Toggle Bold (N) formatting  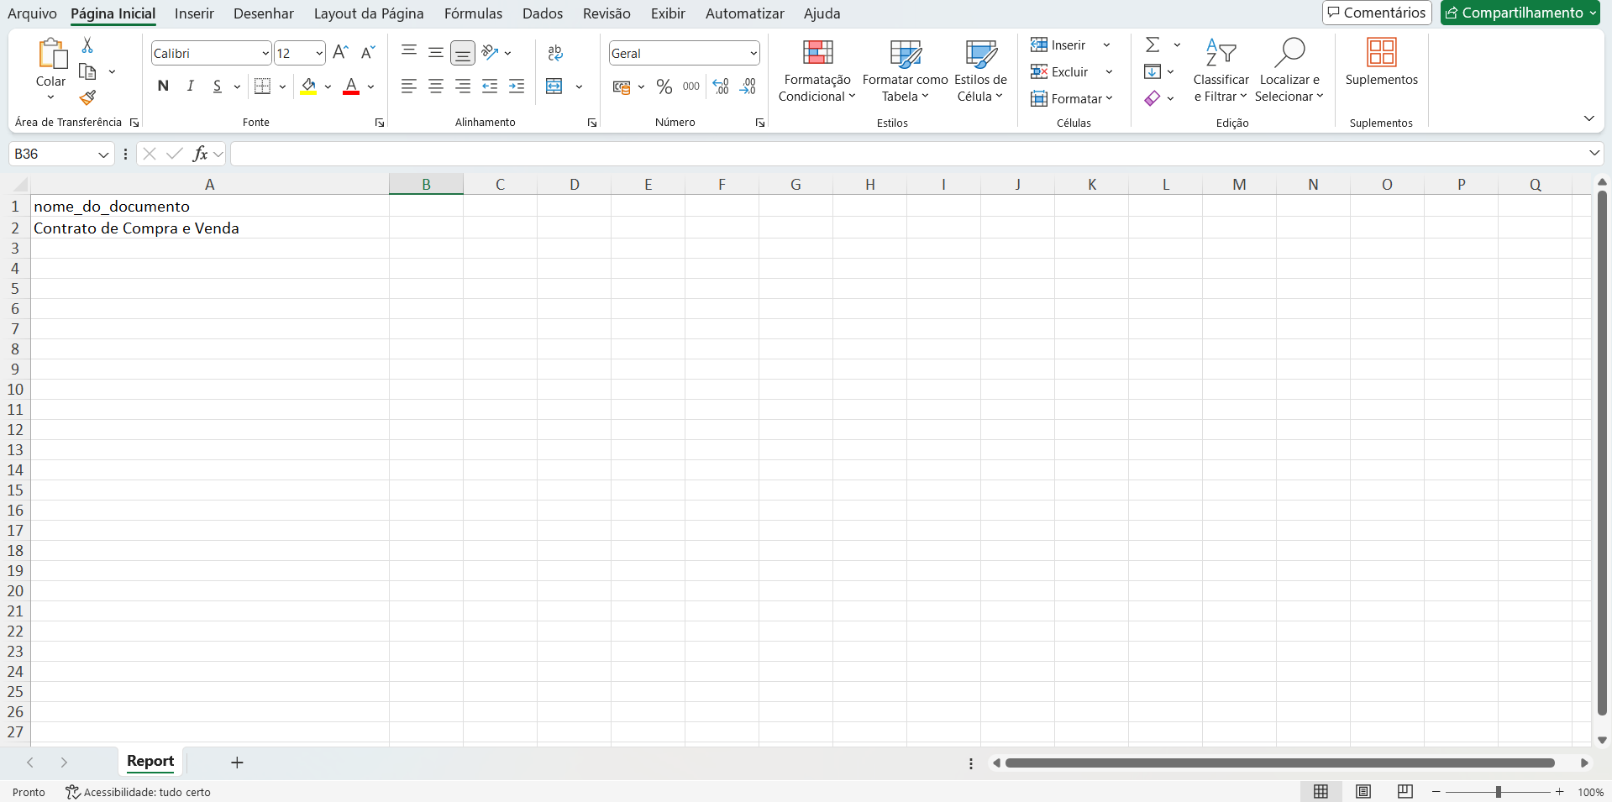pyautogui.click(x=163, y=86)
